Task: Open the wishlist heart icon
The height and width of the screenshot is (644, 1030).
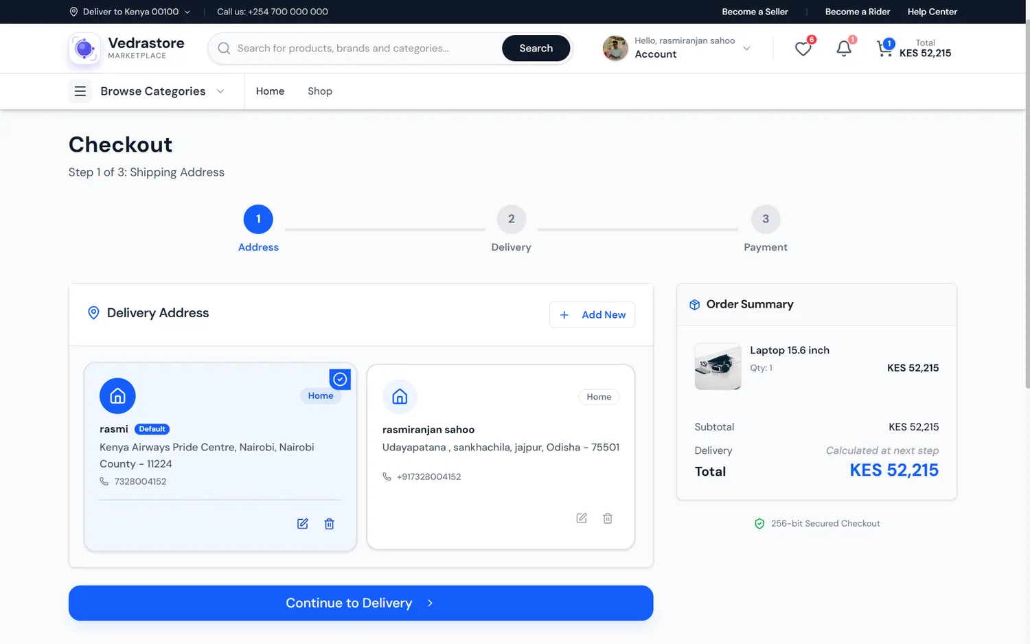Action: click(x=803, y=49)
